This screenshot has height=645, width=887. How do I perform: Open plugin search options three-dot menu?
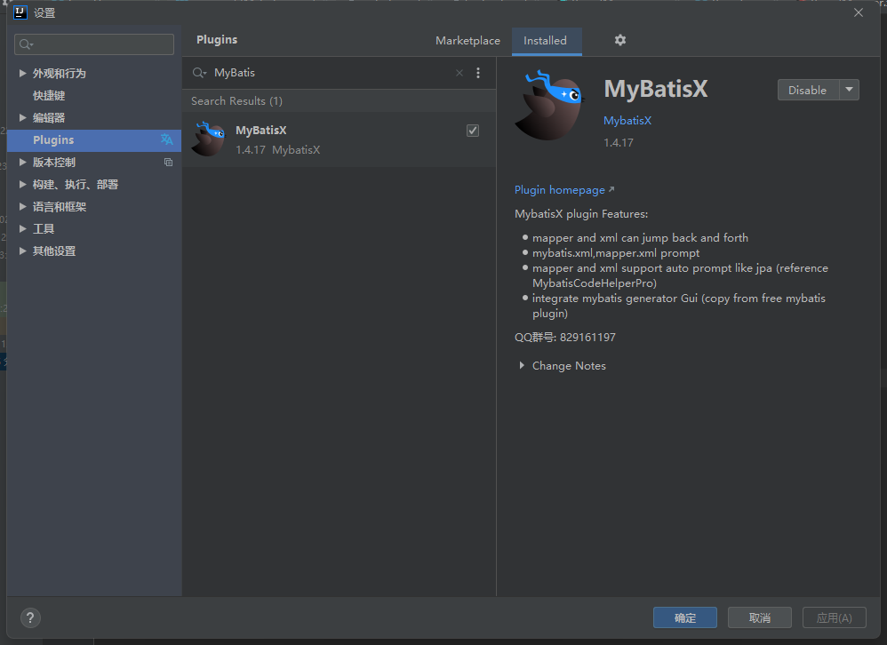click(x=478, y=73)
